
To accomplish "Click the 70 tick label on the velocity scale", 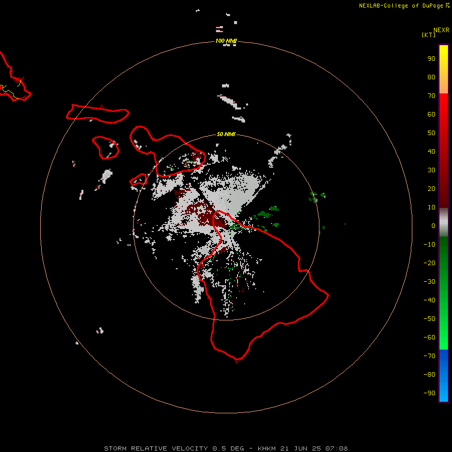I will coord(431,96).
